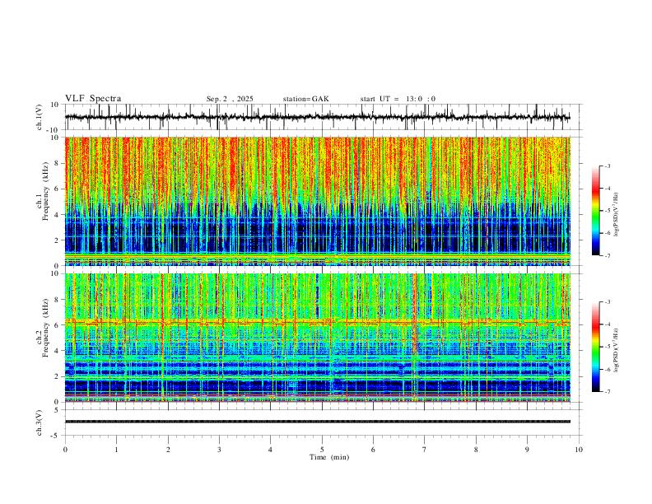Click the 'ch.1(V)' waveform axis label
Screen dimensions: 652x504
[40, 117]
